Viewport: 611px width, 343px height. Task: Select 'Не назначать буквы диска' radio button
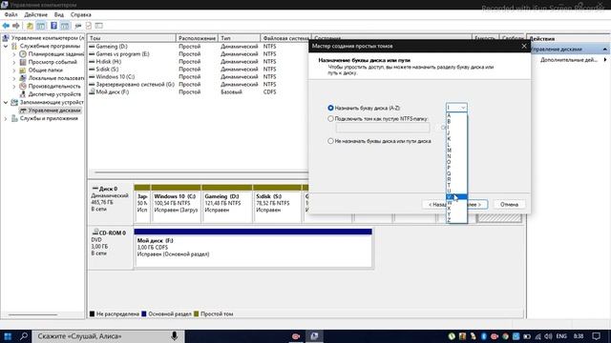[x=331, y=141]
